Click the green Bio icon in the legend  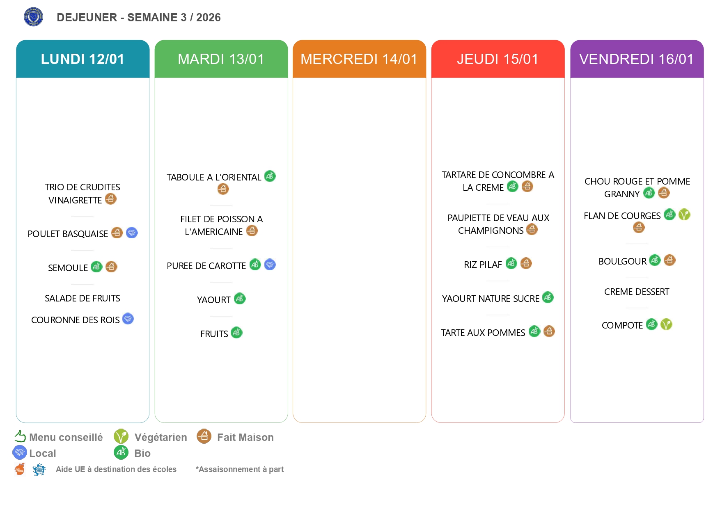(x=121, y=452)
